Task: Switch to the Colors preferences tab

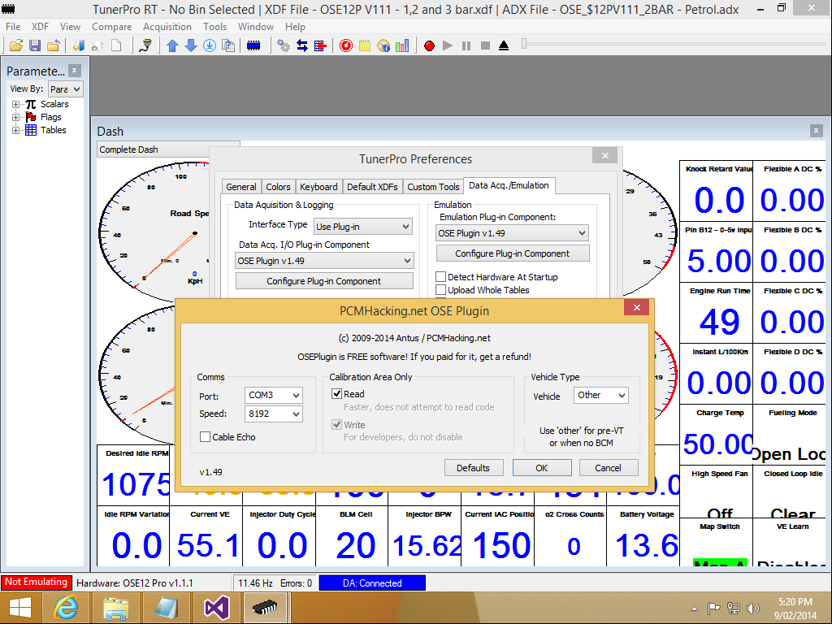Action: [x=278, y=187]
